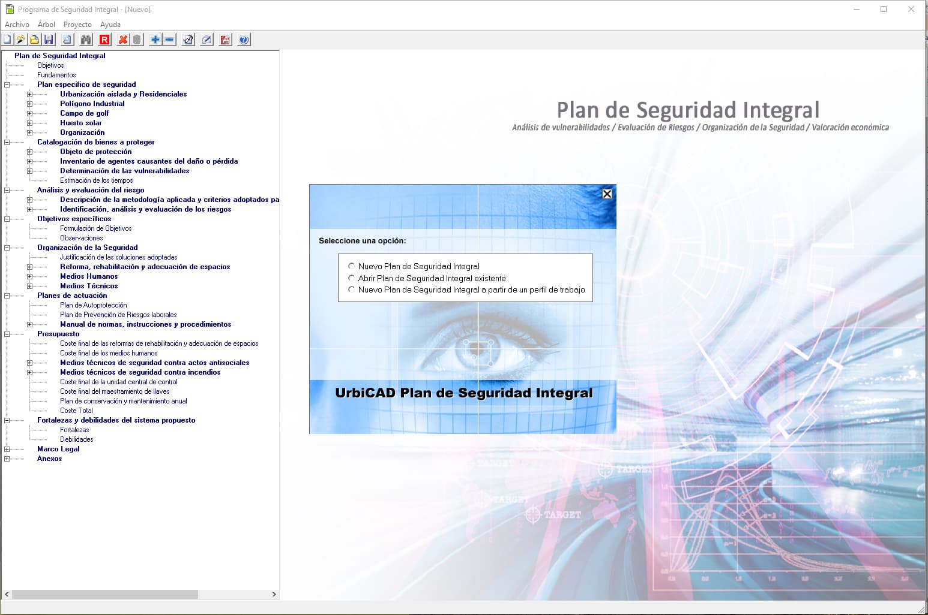The height and width of the screenshot is (615, 928).
Task: Click the tree scrollbar left arrow
Action: (x=7, y=594)
